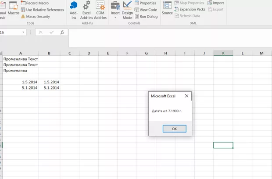Click Import in XML group
This screenshot has height=179, width=272.
[215, 3]
